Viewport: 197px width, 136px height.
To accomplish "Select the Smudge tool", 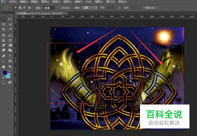I will 4,50.
